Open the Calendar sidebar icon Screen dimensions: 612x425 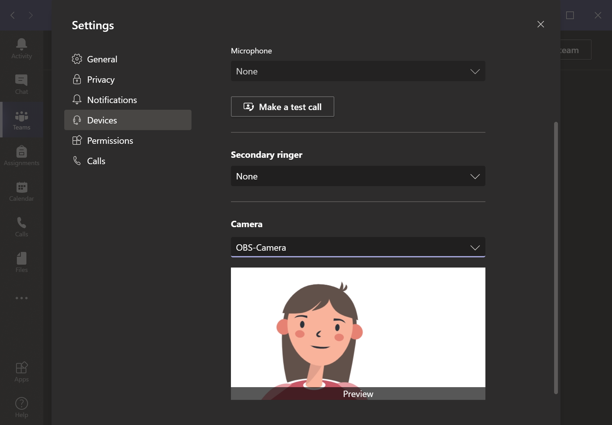coord(21,191)
